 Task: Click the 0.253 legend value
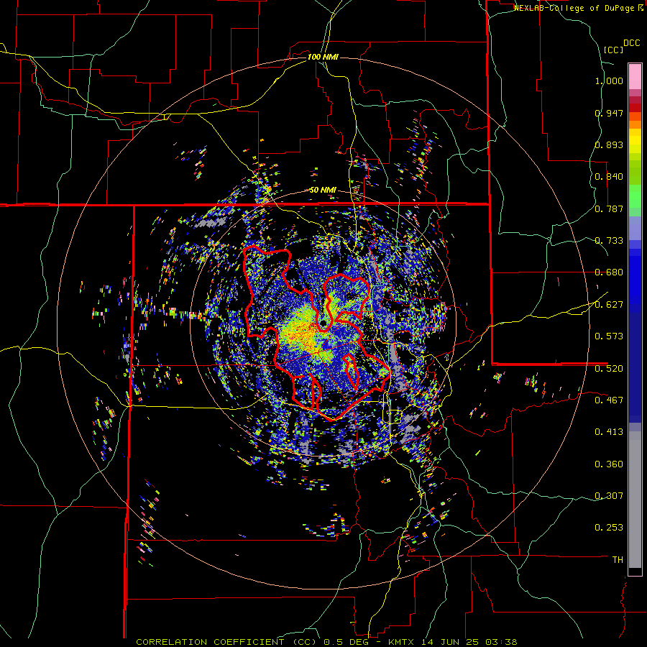609,528
